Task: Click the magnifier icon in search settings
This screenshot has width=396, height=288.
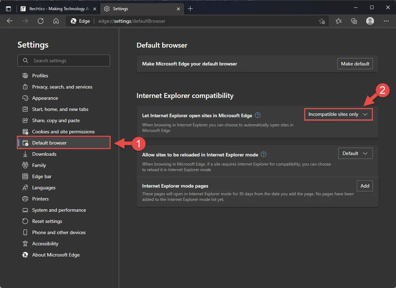Action: [x=26, y=61]
